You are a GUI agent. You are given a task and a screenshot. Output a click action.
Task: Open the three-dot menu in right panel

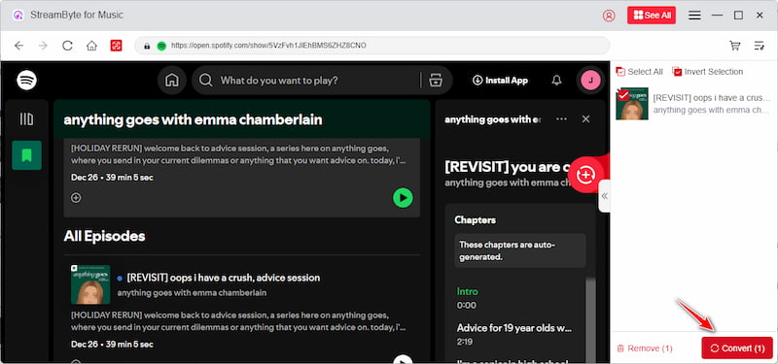(562, 119)
